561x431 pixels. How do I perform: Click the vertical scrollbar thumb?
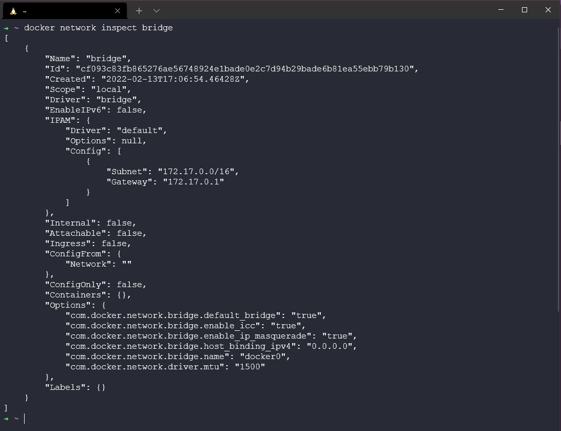point(559,168)
